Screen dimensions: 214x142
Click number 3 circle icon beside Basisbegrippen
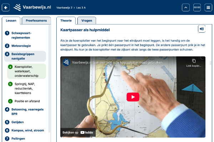tap(7, 54)
